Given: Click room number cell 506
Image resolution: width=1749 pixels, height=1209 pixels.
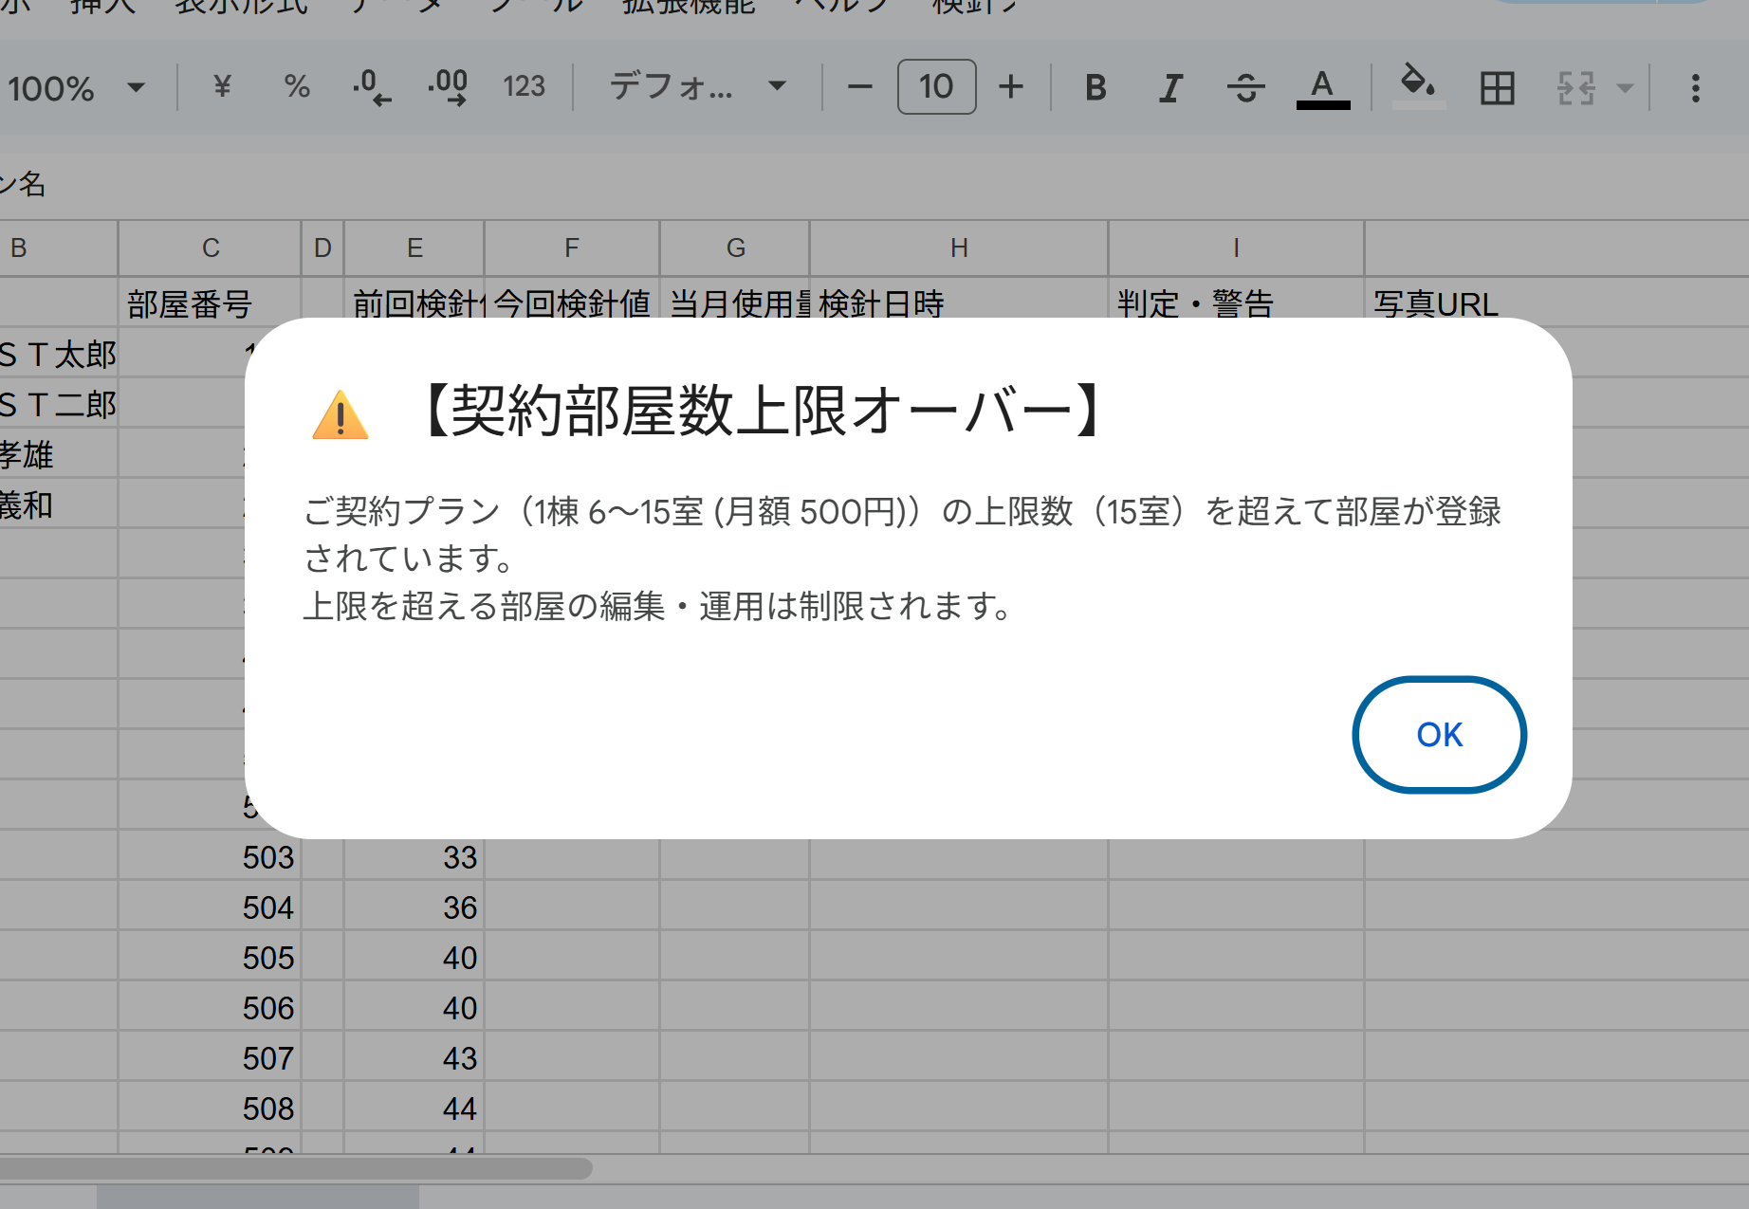Looking at the screenshot, I should coord(211,1008).
